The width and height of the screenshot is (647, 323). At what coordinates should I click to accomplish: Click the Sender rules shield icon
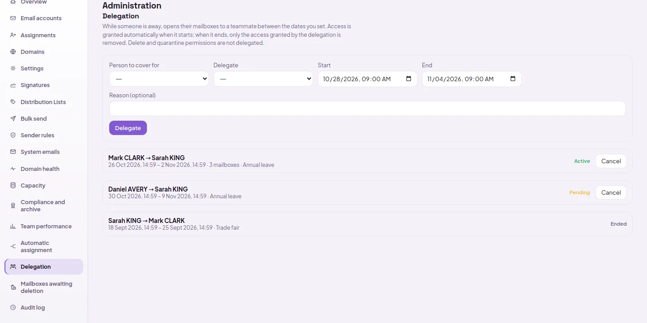coord(13,135)
